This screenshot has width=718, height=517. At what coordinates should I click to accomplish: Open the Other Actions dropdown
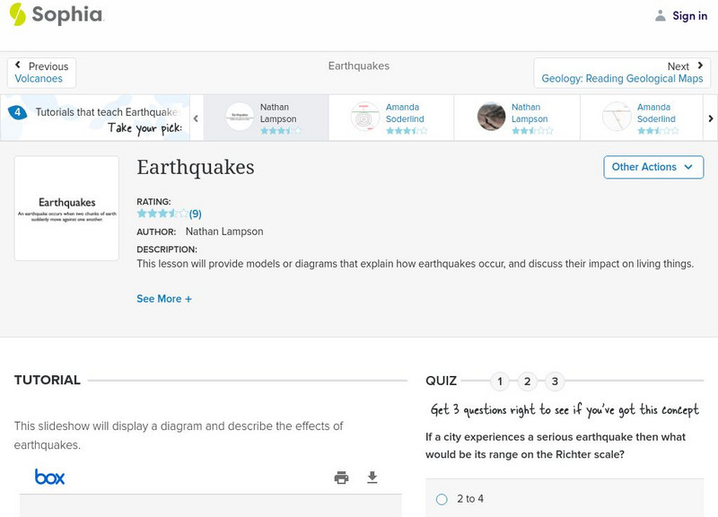pyautogui.click(x=652, y=167)
